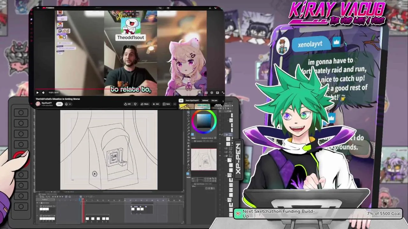Toggle subtitles in the YouTube player

pos(206,93)
